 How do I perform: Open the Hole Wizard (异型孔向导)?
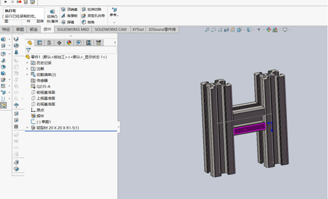point(93,16)
